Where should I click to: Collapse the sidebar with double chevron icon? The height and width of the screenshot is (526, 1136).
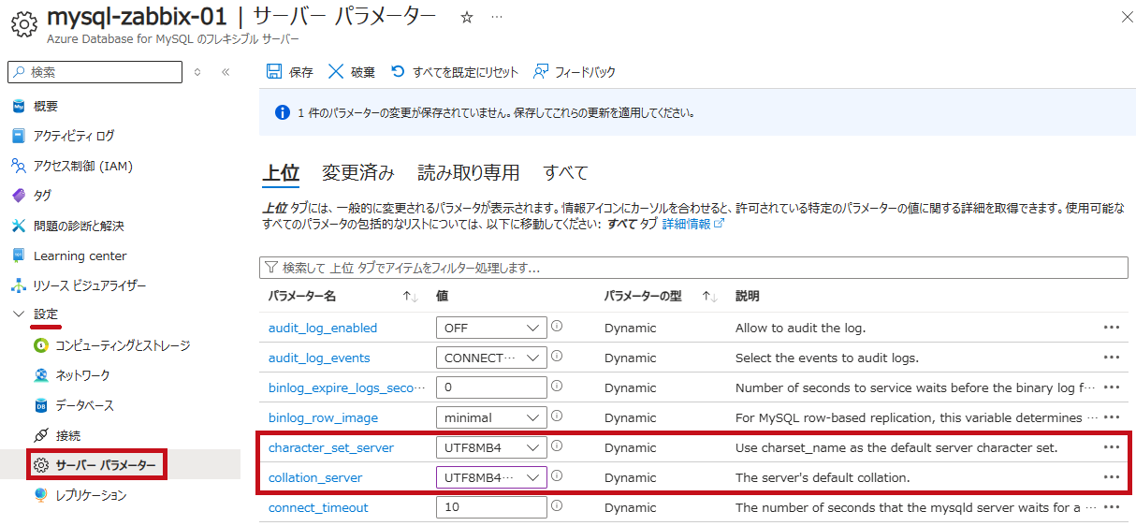[226, 72]
